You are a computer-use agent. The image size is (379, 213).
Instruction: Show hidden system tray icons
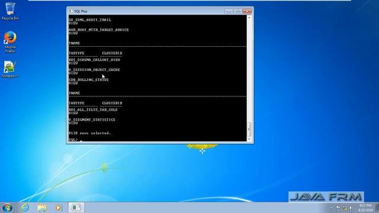click(x=331, y=208)
